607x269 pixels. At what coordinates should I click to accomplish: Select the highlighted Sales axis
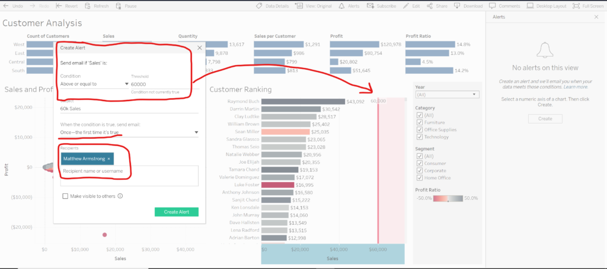(x=333, y=254)
